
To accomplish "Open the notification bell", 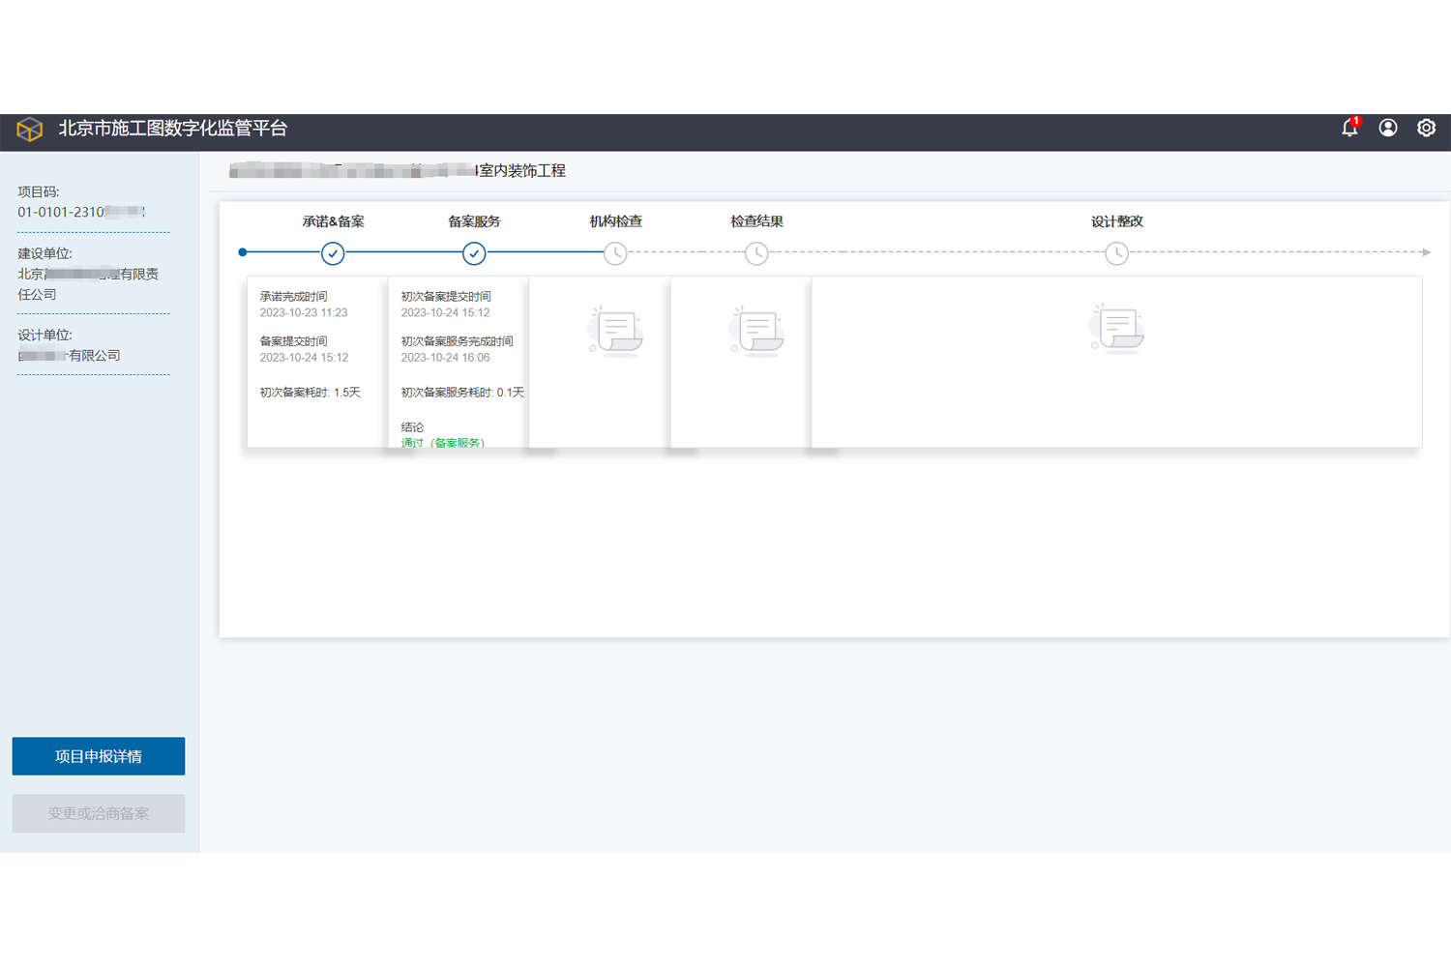I will pos(1349,128).
